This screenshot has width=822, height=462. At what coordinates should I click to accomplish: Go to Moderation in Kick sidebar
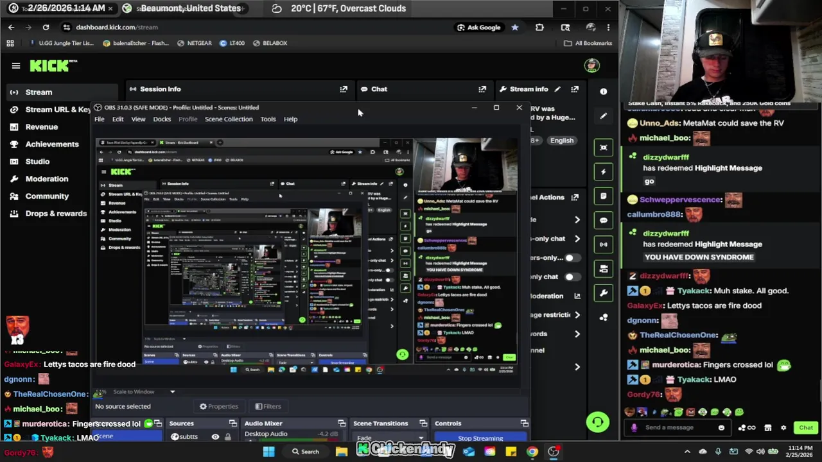point(47,179)
